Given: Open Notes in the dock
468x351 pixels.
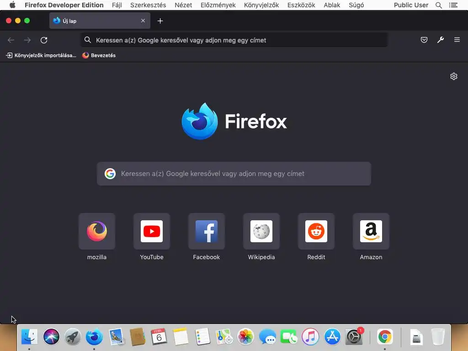Looking at the screenshot, I should click(181, 337).
